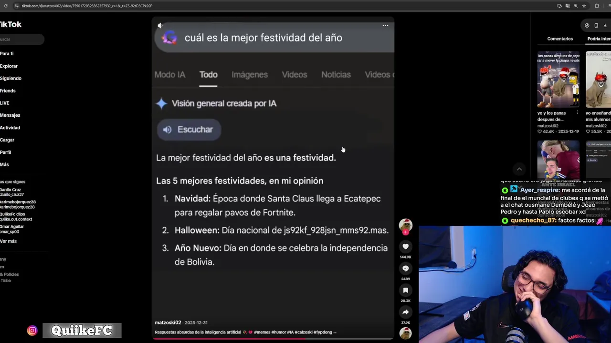The height and width of the screenshot is (343, 611).
Task: Click the 37.9K shares count
Action: [405, 323]
